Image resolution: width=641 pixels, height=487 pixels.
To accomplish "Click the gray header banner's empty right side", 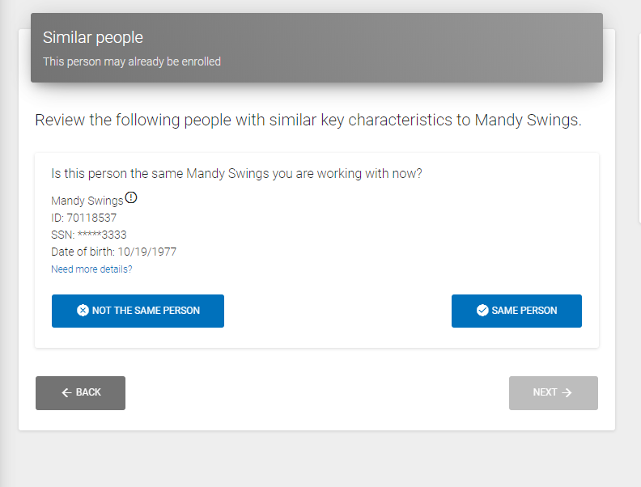I will point(486,47).
